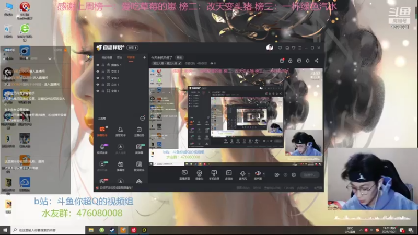Viewport: 418px width, 235px height.
Task: Add a 多媒体 multimedia source
Action: 229,175
